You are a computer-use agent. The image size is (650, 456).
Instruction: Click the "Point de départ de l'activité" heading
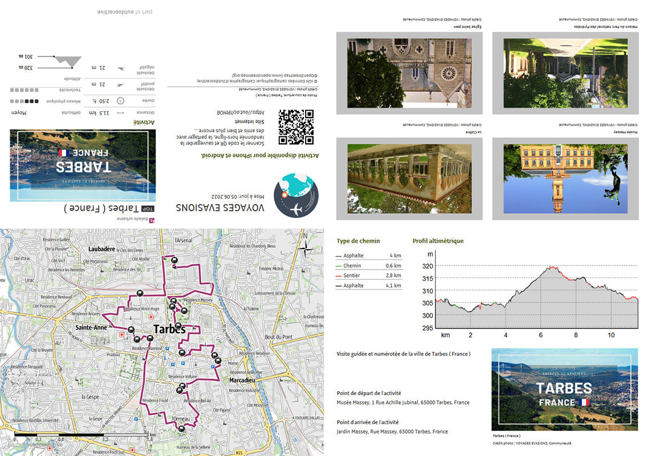pyautogui.click(x=369, y=393)
